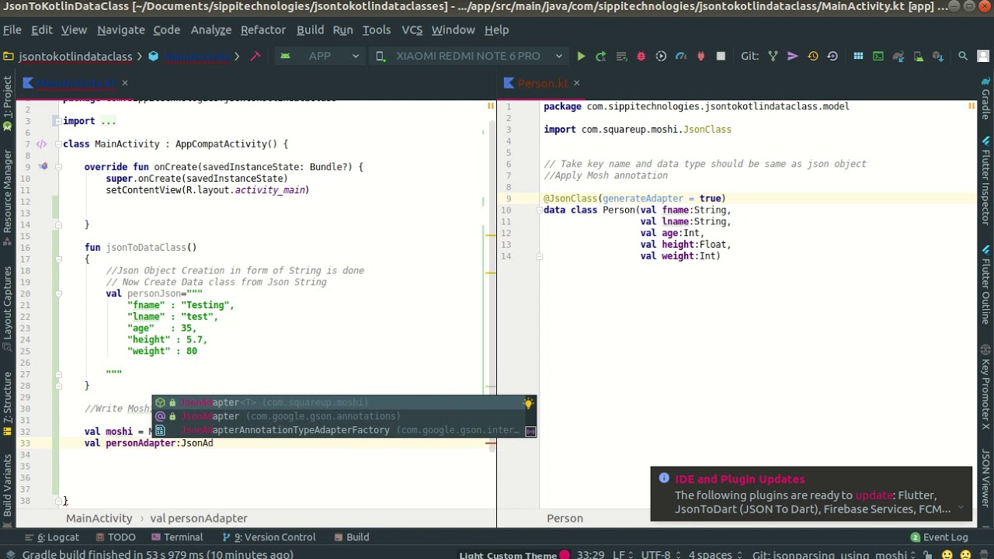Viewport: 994px width, 559px height.
Task: Close the MainActivity.kt tab
Action: 124,83
